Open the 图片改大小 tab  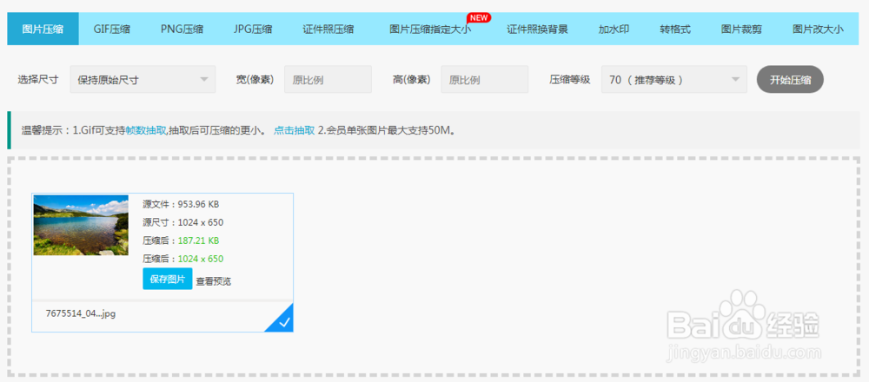[818, 29]
